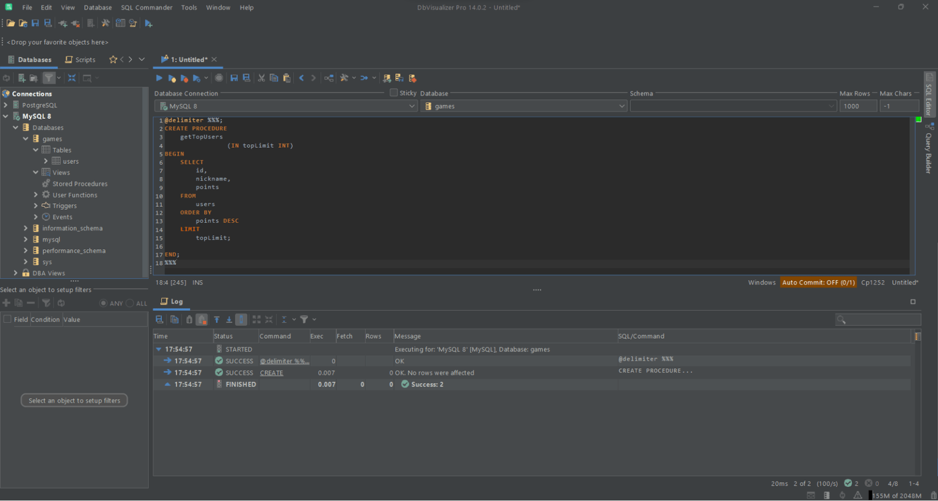This screenshot has width=938, height=501.
Task: Open the SQL Commander menu
Action: tap(146, 7)
